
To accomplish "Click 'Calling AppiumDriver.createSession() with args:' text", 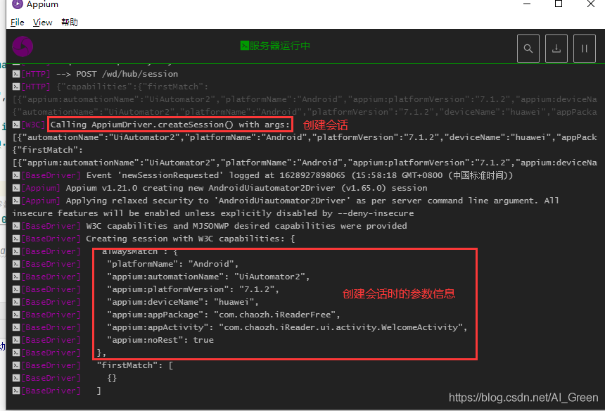I will tap(170, 125).
